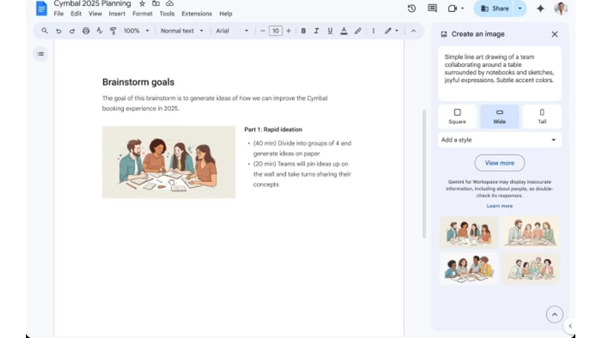The width and height of the screenshot is (601, 338).
Task: Open the Add a style dropdown
Action: [499, 140]
